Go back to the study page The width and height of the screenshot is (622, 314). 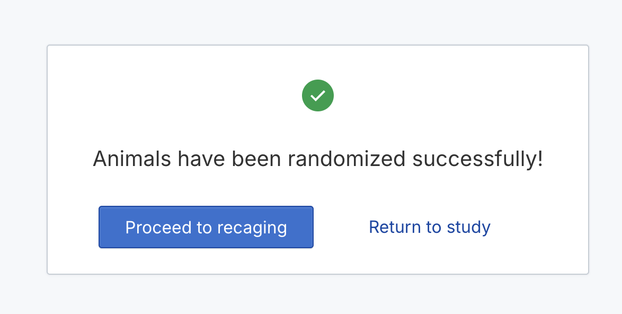(x=430, y=227)
